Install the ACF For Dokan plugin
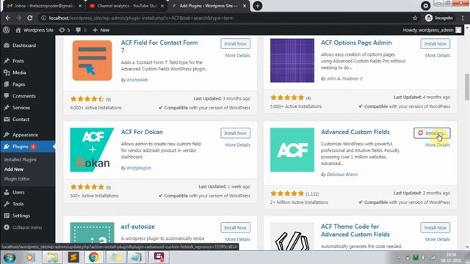The height and width of the screenshot is (264, 470). tap(235, 133)
